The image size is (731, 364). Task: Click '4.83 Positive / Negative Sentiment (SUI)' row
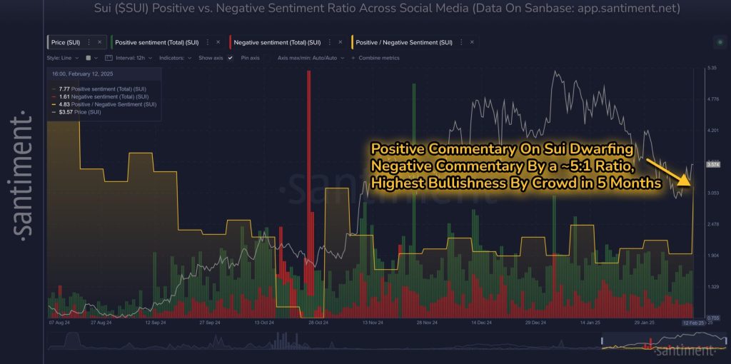tap(104, 104)
